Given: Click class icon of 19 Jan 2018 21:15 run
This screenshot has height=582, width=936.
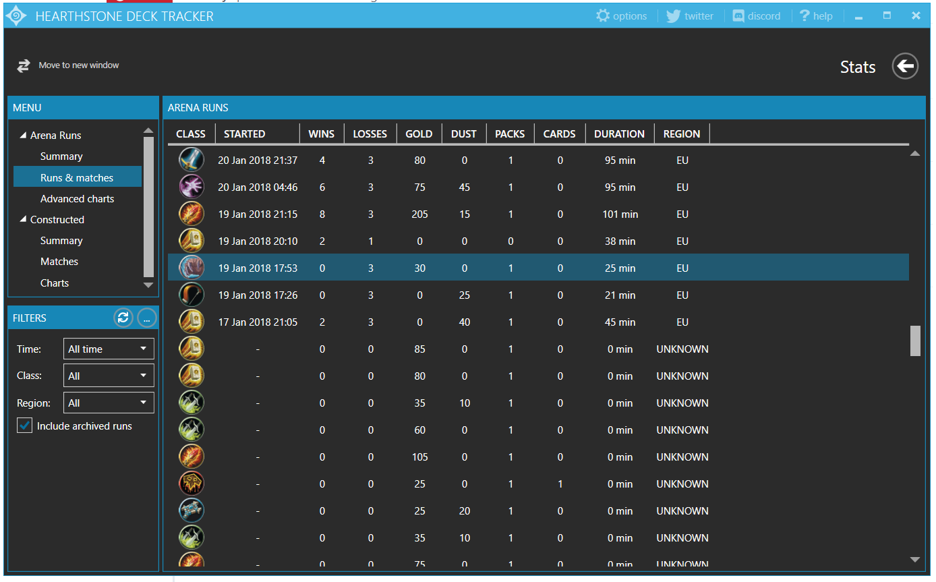Looking at the screenshot, I should pyautogui.click(x=192, y=214).
